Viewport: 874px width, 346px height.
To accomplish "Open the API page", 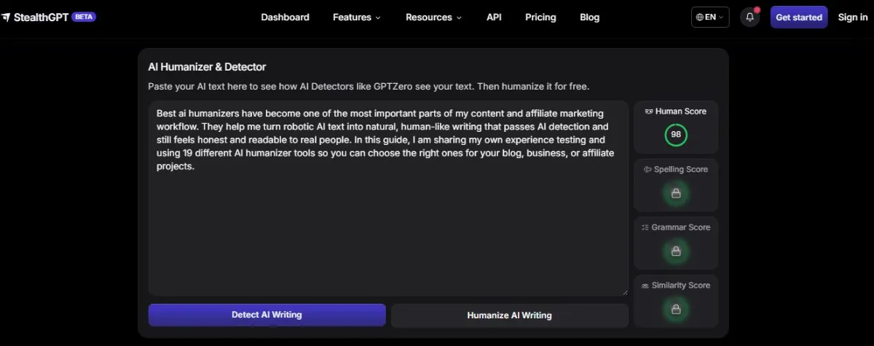I will tap(494, 17).
